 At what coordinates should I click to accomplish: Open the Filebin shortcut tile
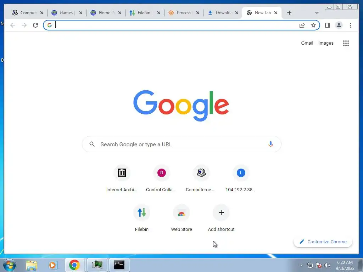pyautogui.click(x=142, y=218)
